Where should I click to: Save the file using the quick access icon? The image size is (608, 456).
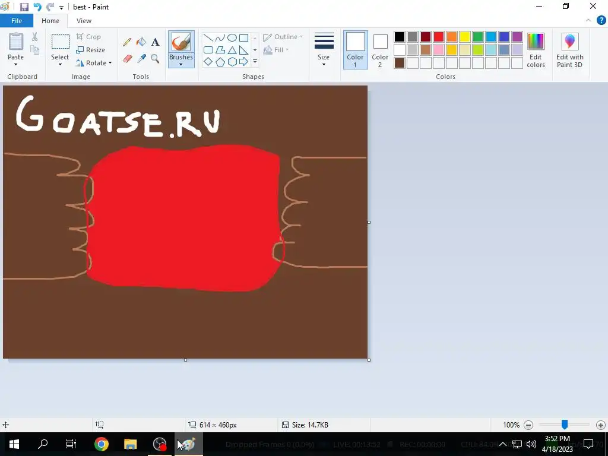click(x=24, y=7)
